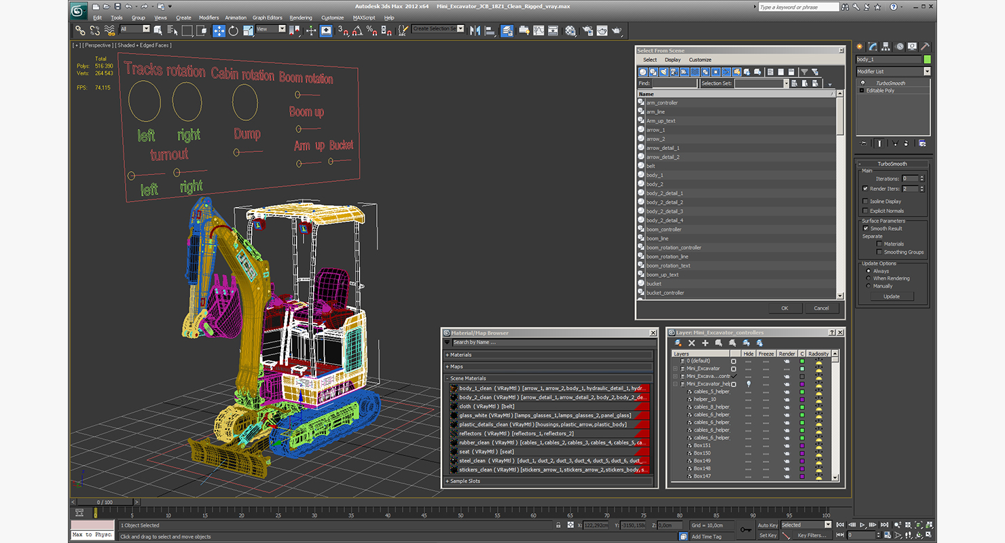Viewport: 1005px width, 543px height.
Task: Choose the Select and Rotate tool
Action: 234,31
